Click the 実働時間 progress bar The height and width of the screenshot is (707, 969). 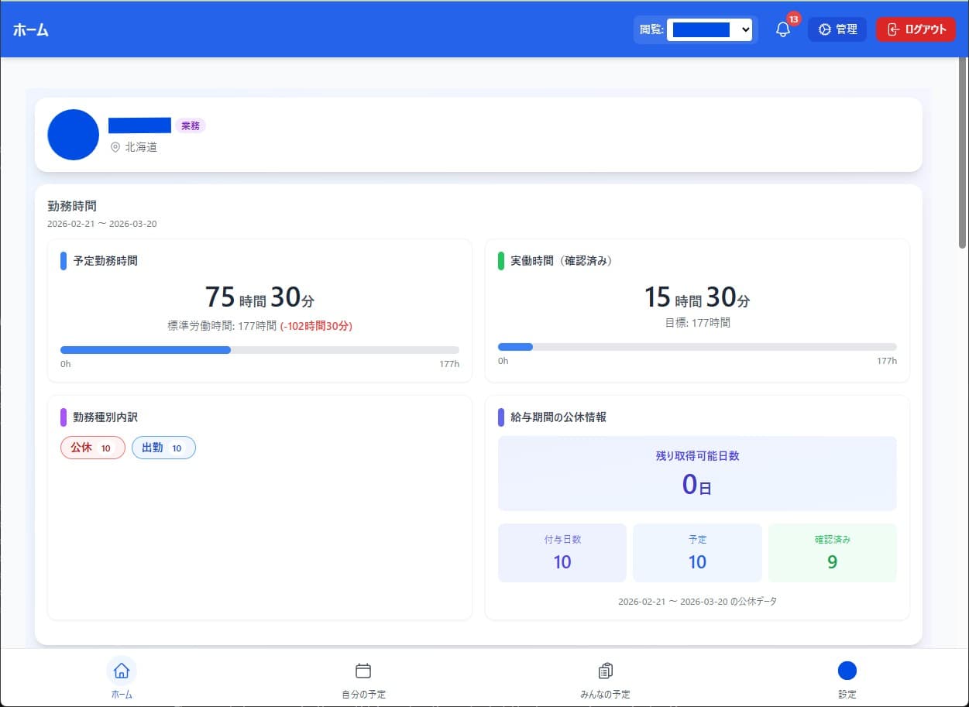pos(697,347)
